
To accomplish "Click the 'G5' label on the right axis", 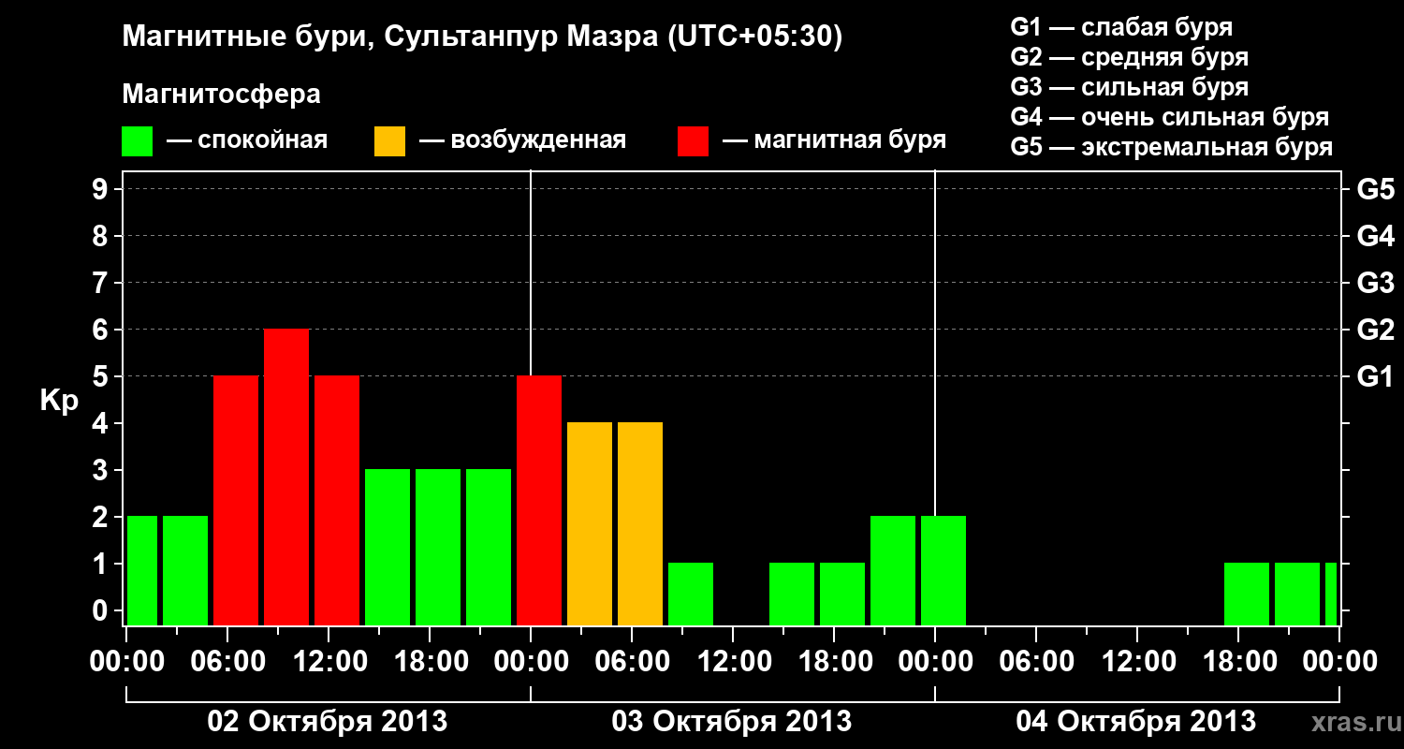I will click(1376, 189).
